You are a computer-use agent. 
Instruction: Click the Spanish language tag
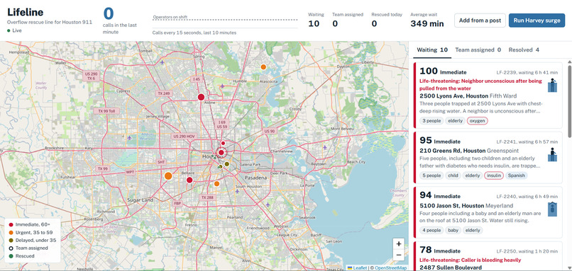(x=517, y=175)
